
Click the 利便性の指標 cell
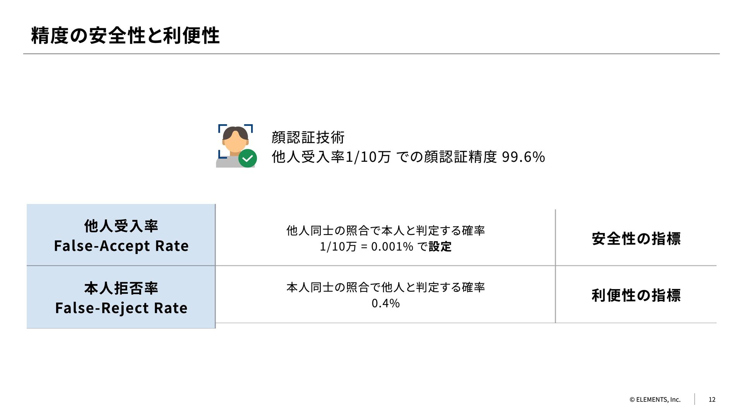point(636,295)
